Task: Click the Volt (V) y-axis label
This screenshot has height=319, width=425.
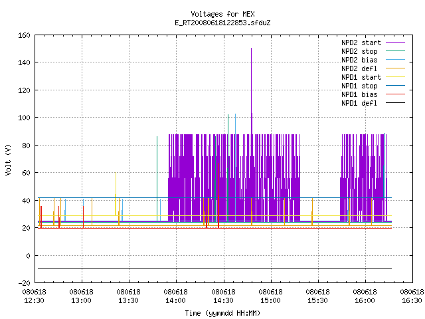Action: click(8, 159)
